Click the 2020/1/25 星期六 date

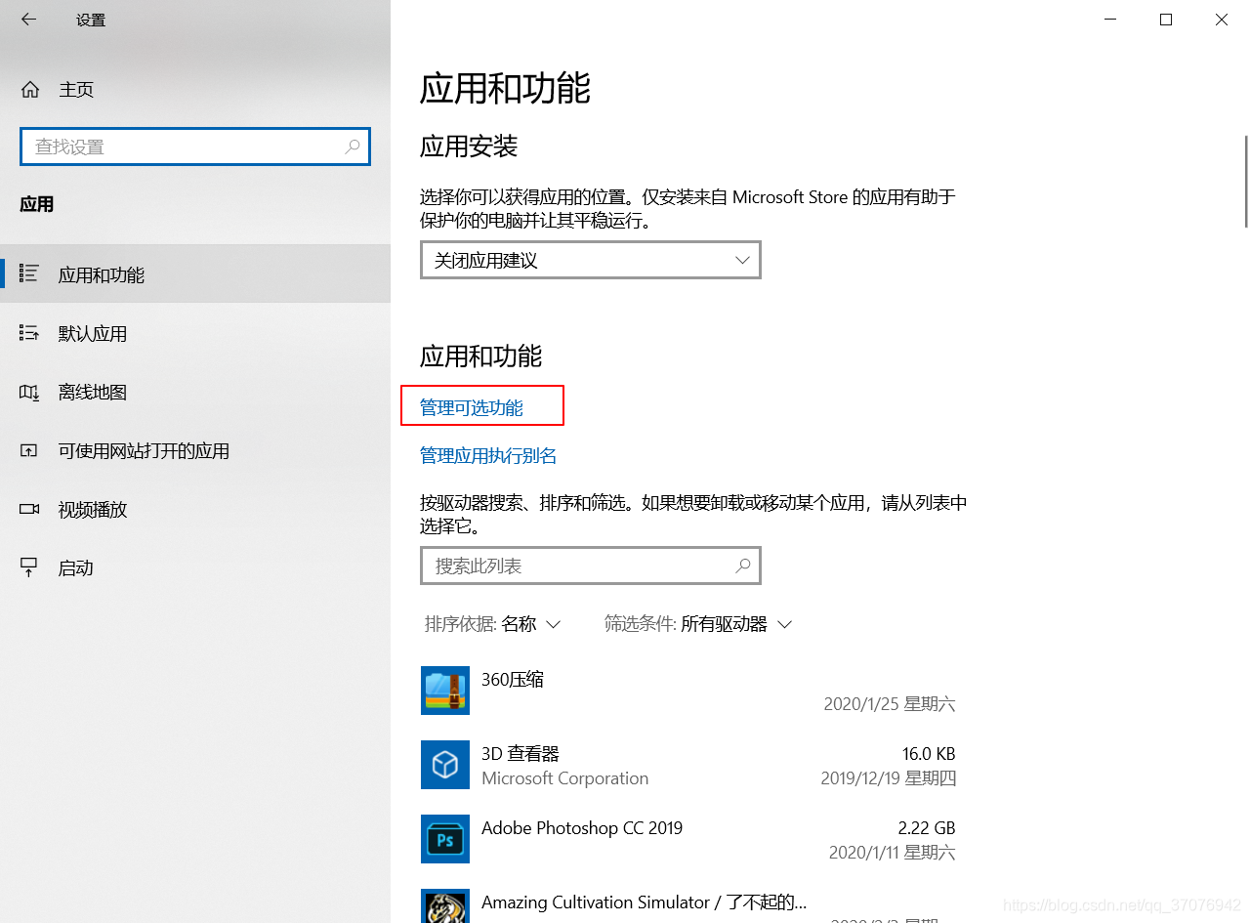890,704
